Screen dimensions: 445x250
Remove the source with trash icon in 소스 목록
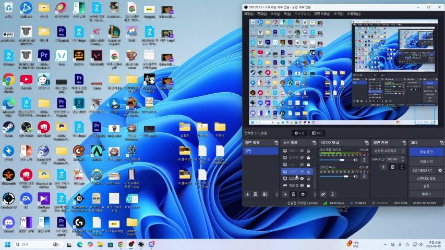click(x=294, y=194)
